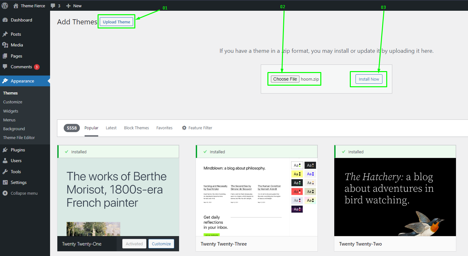This screenshot has width=468, height=256.
Task: Click the Feature Filter gear icon
Action: 184,128
